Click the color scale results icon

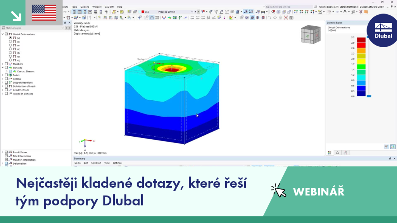231,17
